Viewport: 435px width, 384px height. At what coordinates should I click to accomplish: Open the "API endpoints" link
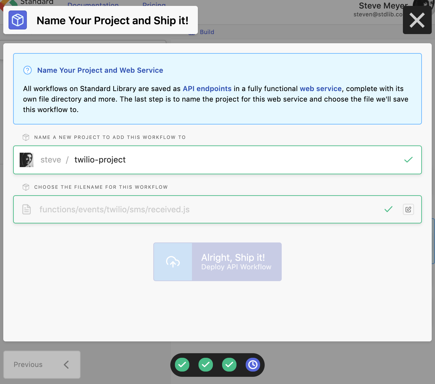[x=207, y=88]
